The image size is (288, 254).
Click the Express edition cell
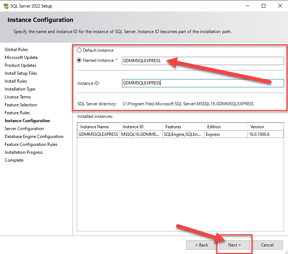click(x=226, y=134)
